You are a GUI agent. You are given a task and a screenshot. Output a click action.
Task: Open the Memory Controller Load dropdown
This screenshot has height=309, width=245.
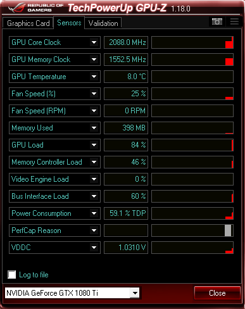(x=94, y=162)
